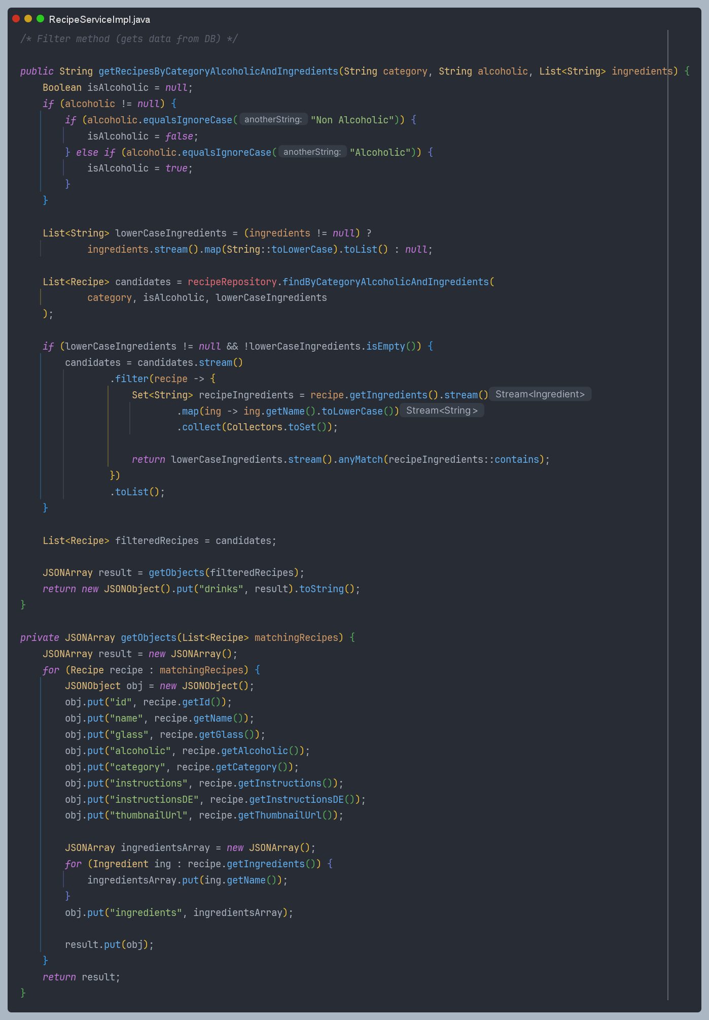The image size is (709, 1020).
Task: Click the getRecipesByCategoryAlcoholicAndIngredients method name
Action: click(x=218, y=72)
